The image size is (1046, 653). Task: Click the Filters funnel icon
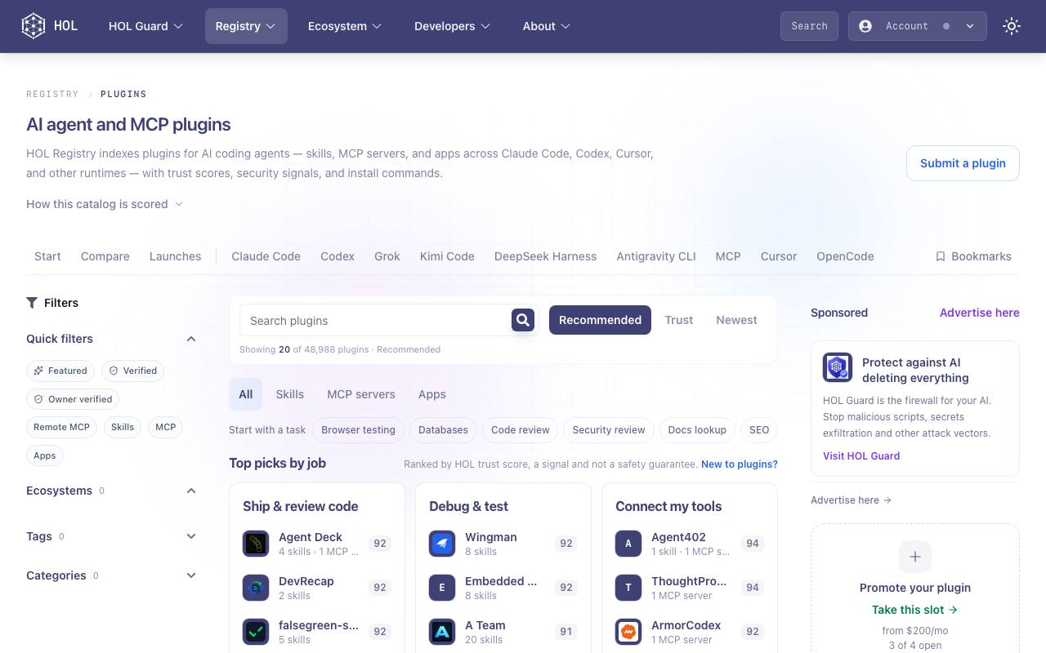pyautogui.click(x=32, y=303)
